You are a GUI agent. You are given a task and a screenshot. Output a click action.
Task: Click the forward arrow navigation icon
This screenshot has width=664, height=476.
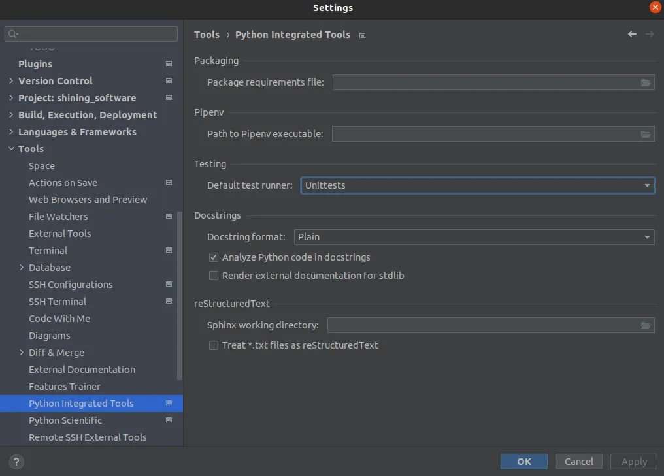point(650,35)
